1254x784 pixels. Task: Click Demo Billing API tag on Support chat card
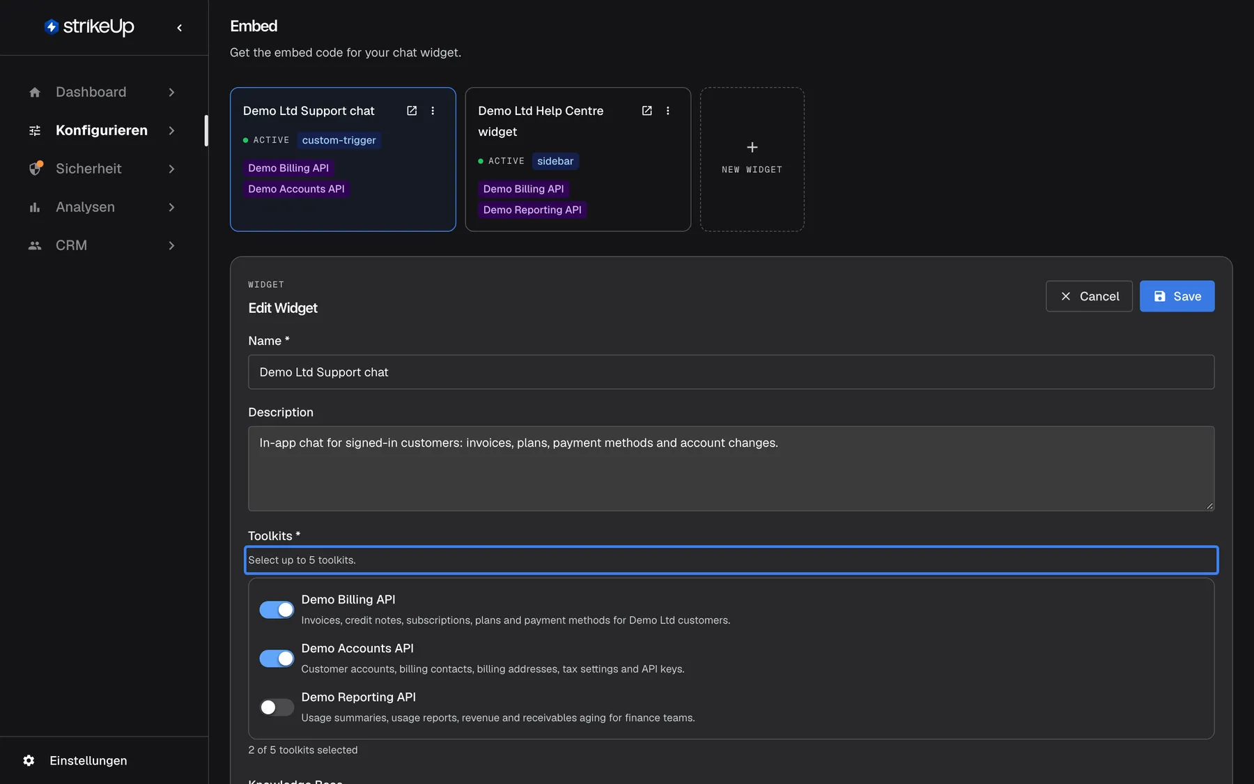tap(288, 168)
